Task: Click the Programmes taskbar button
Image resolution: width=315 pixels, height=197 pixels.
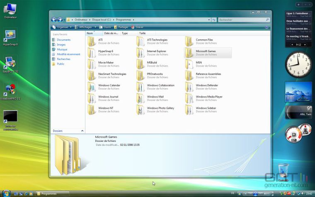Action: click(x=53, y=194)
